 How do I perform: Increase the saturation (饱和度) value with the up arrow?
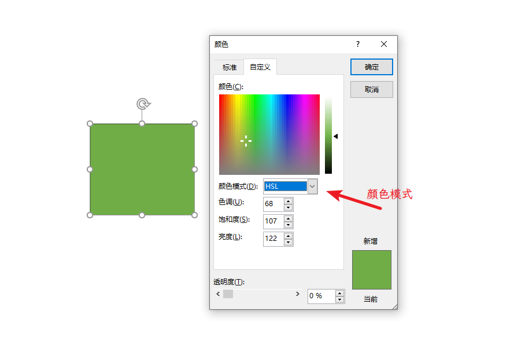click(x=288, y=218)
